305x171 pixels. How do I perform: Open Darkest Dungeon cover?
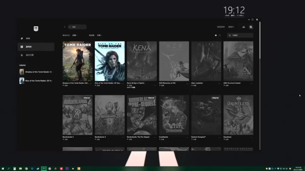pos(206,115)
